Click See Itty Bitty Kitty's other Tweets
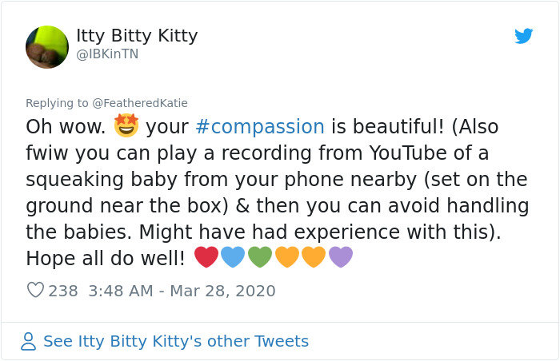 point(175,342)
